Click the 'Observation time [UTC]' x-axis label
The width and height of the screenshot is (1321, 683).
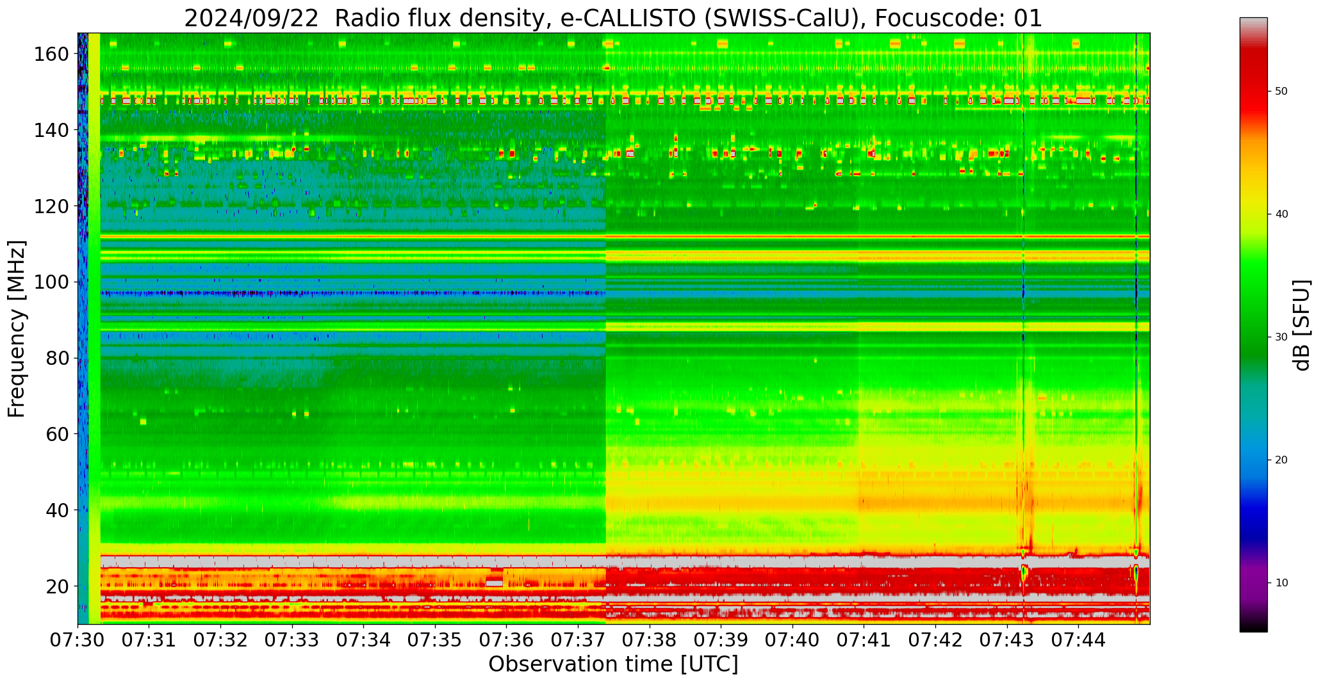[x=613, y=664]
